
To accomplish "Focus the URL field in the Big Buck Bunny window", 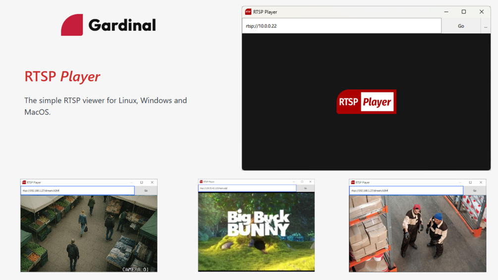I will [247, 188].
